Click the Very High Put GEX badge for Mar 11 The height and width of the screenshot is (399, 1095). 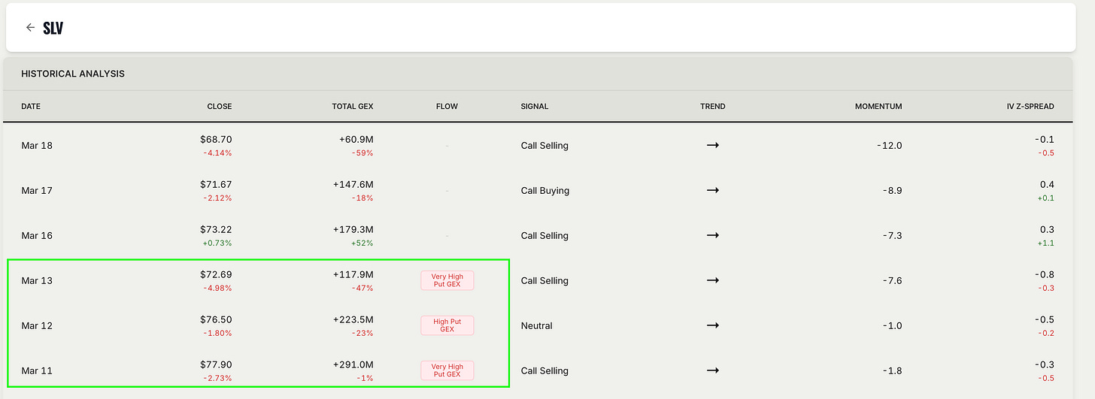click(x=447, y=370)
